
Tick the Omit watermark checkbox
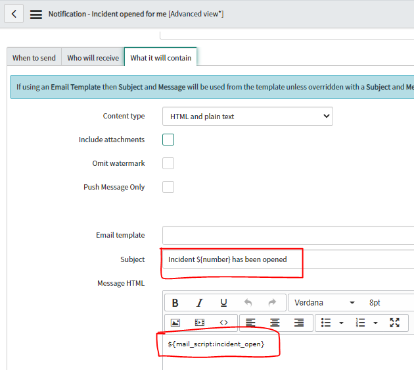point(168,163)
